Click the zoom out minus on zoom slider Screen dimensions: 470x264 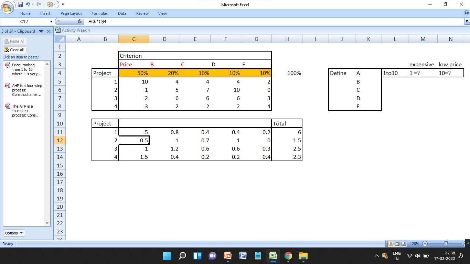[x=425, y=244]
